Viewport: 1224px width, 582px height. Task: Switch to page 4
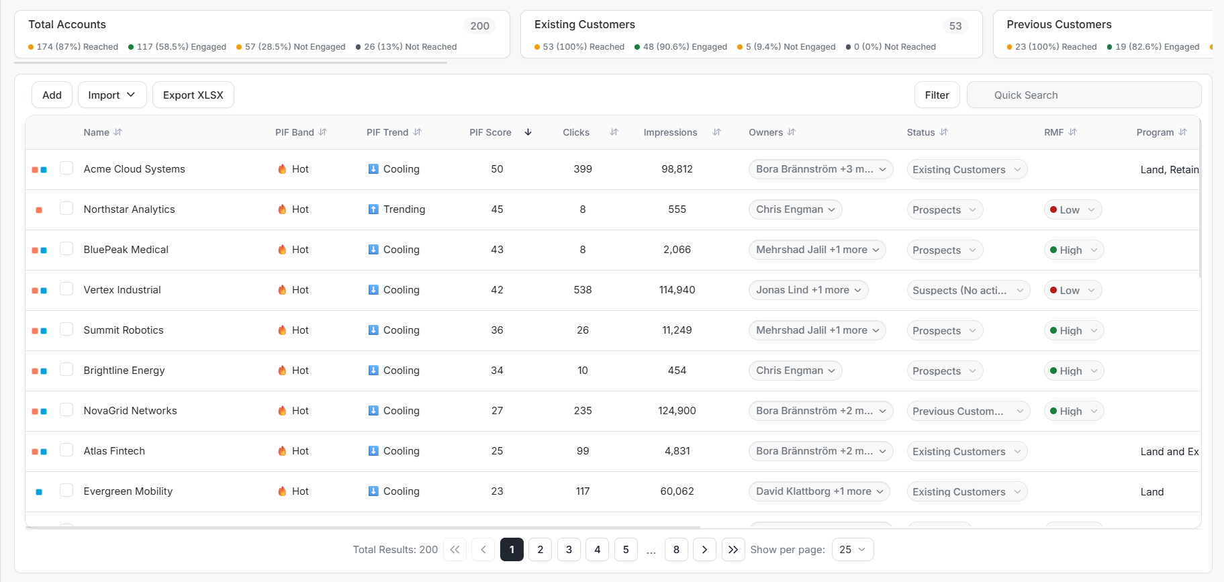pyautogui.click(x=598, y=550)
